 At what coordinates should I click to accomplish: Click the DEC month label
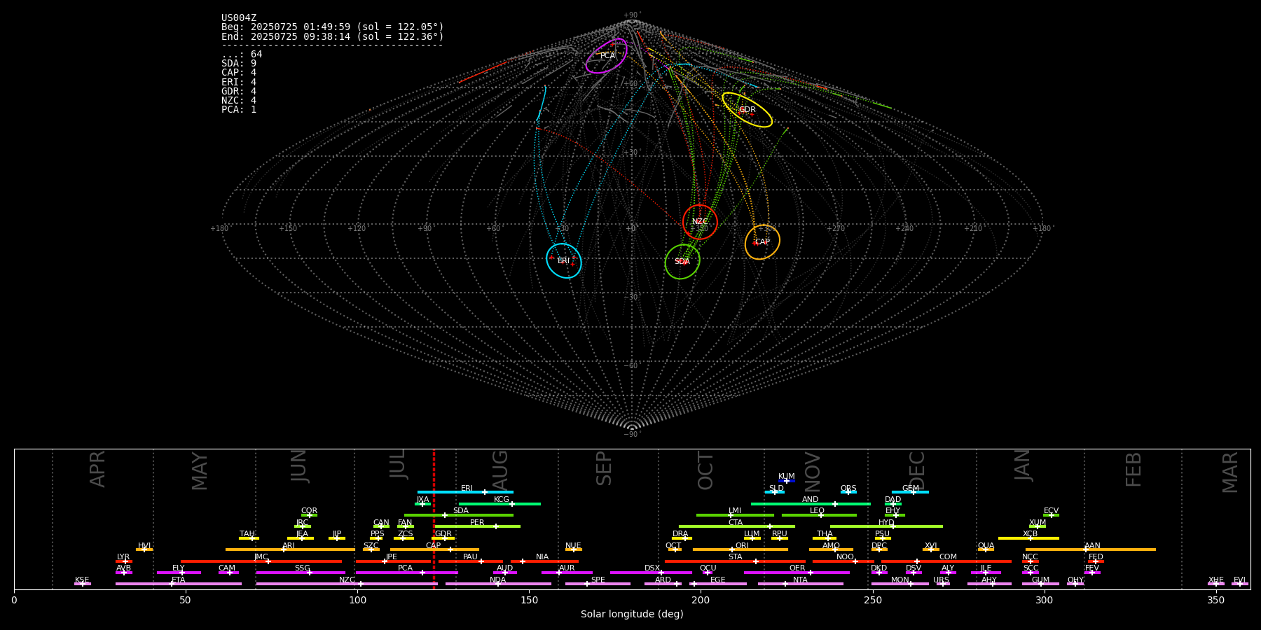[x=917, y=471]
